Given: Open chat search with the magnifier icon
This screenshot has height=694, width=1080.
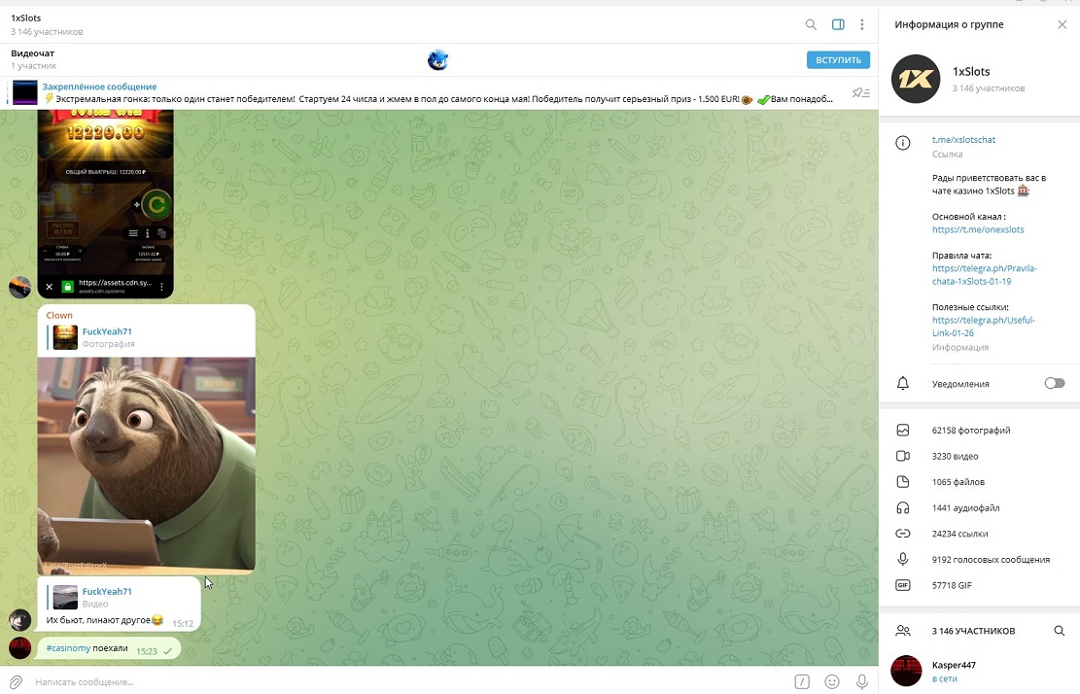Looking at the screenshot, I should (811, 25).
